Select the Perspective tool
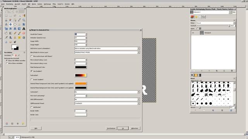Image resolution: width=248 pixels, height=139 pixels. pos(15,29)
